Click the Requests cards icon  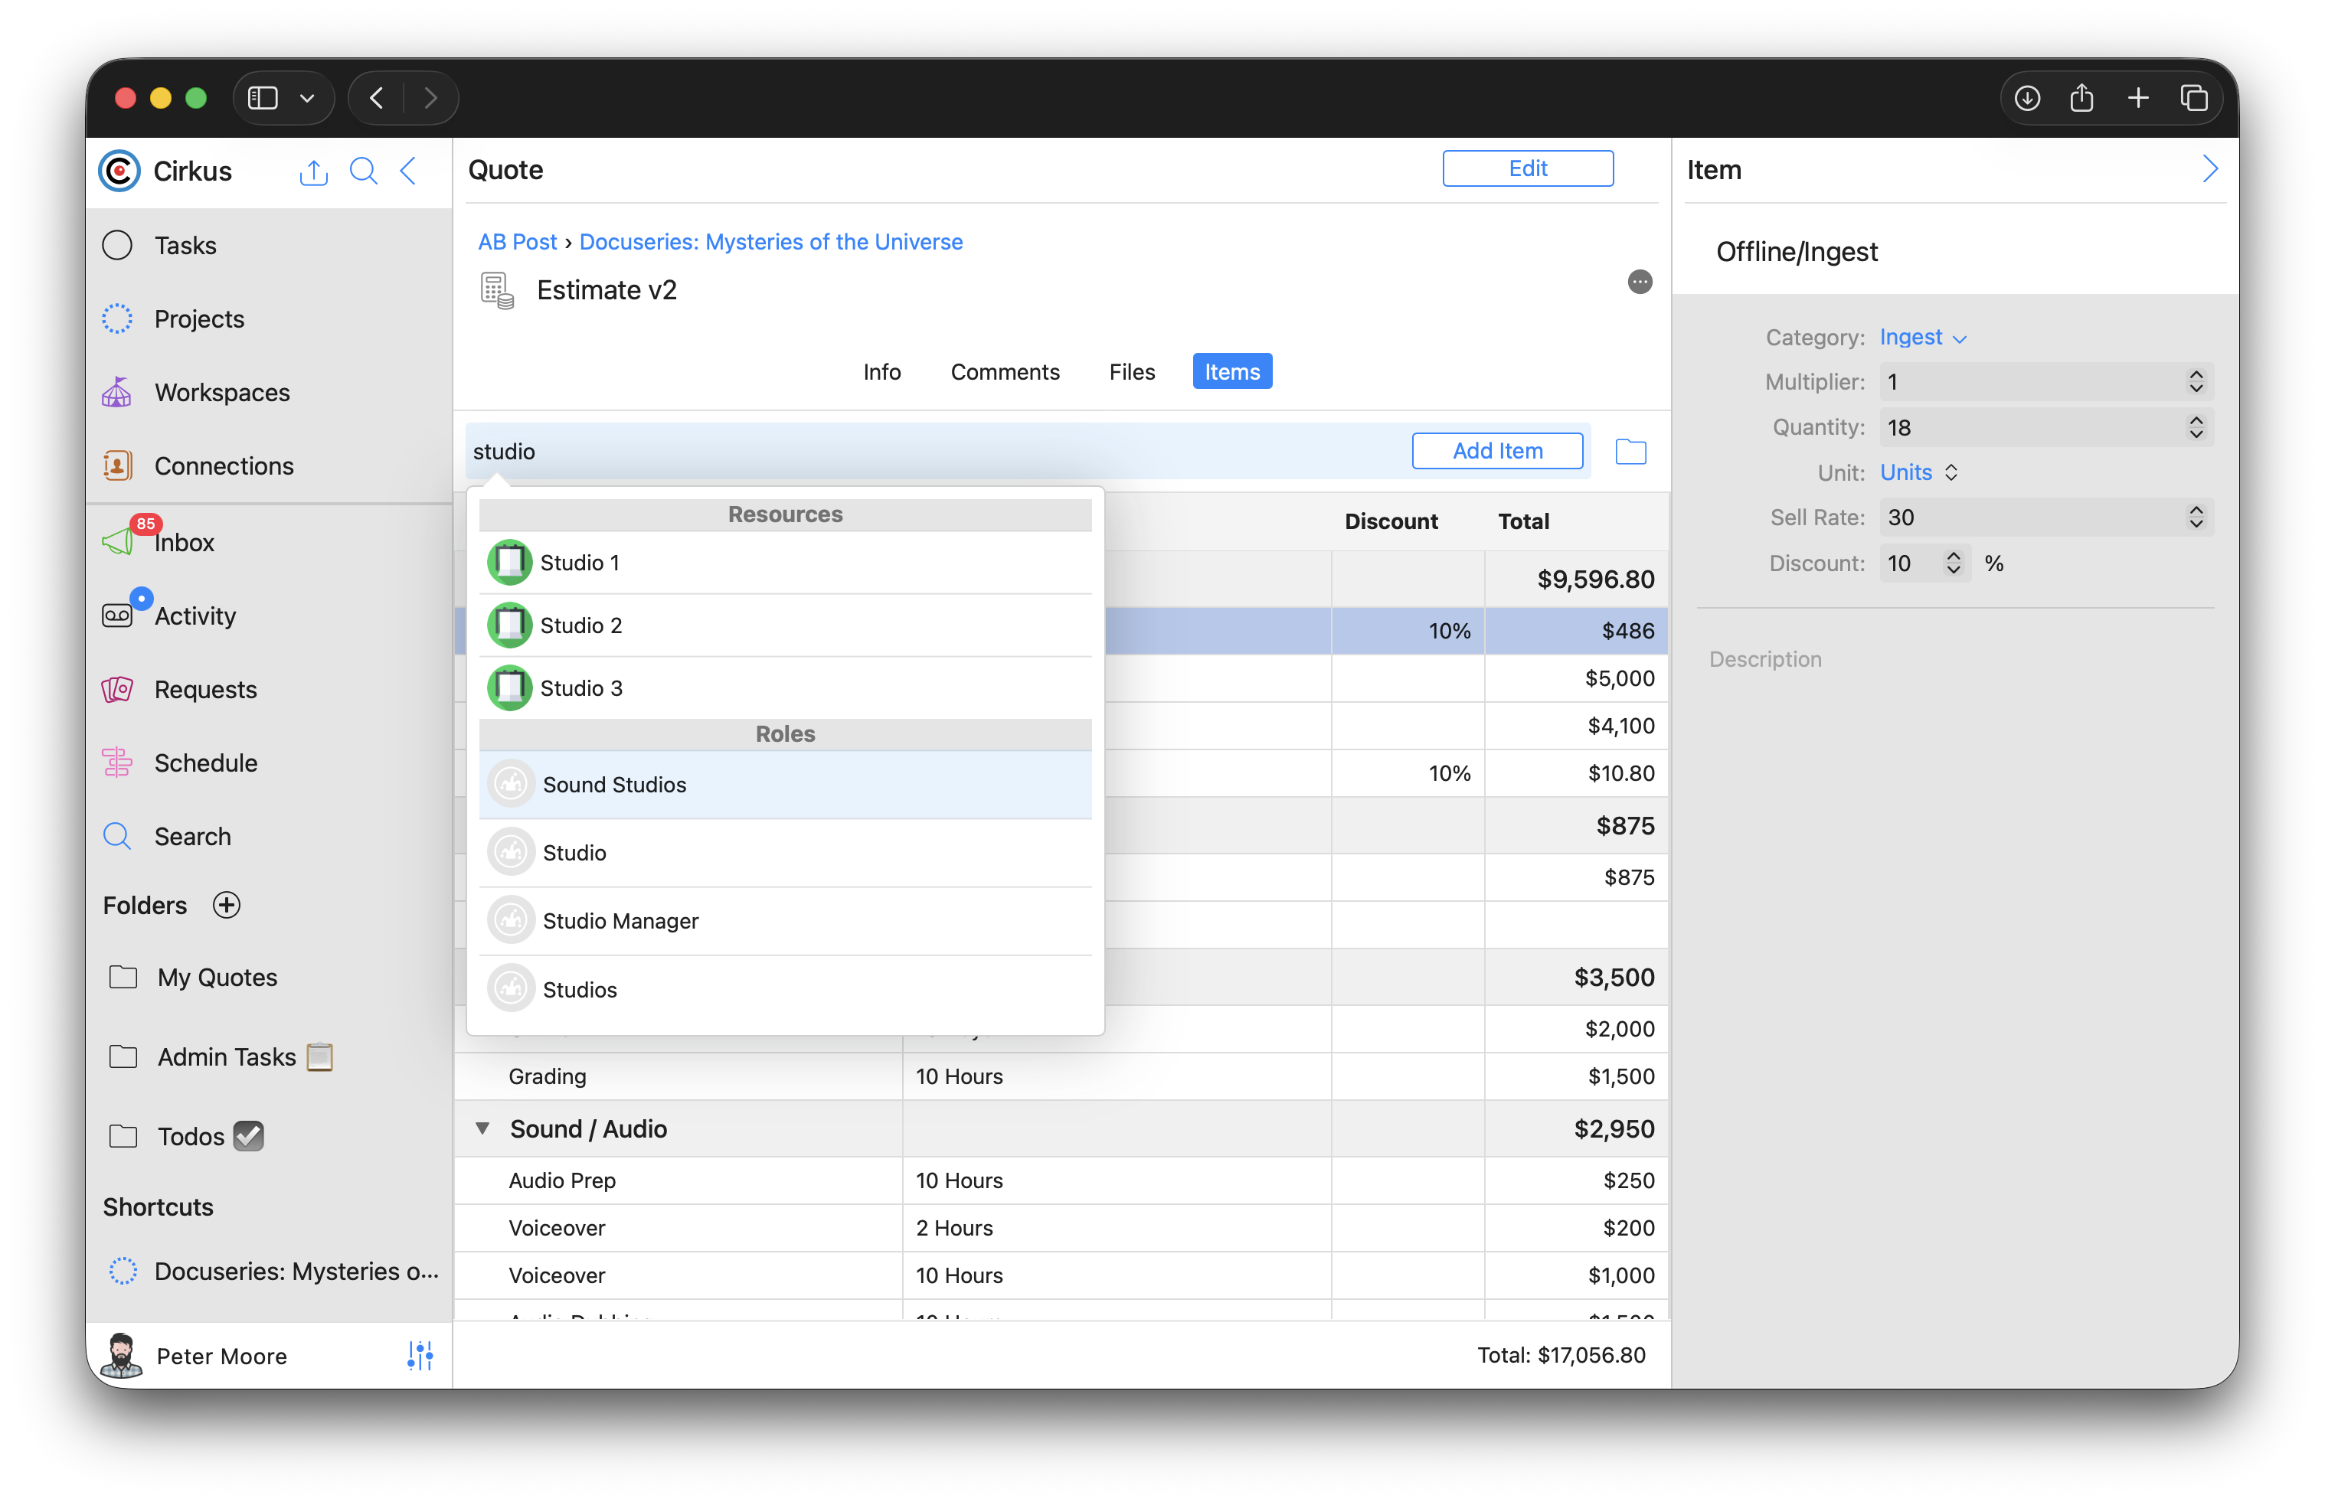(117, 690)
